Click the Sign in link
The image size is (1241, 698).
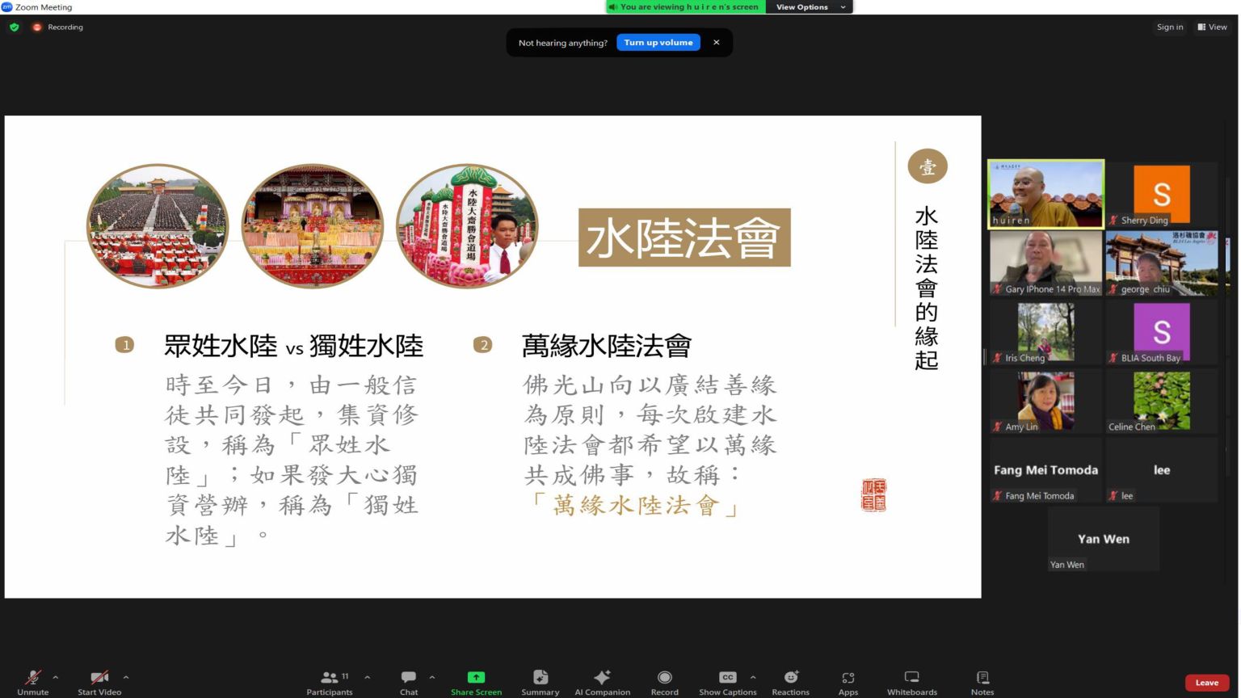click(x=1170, y=27)
